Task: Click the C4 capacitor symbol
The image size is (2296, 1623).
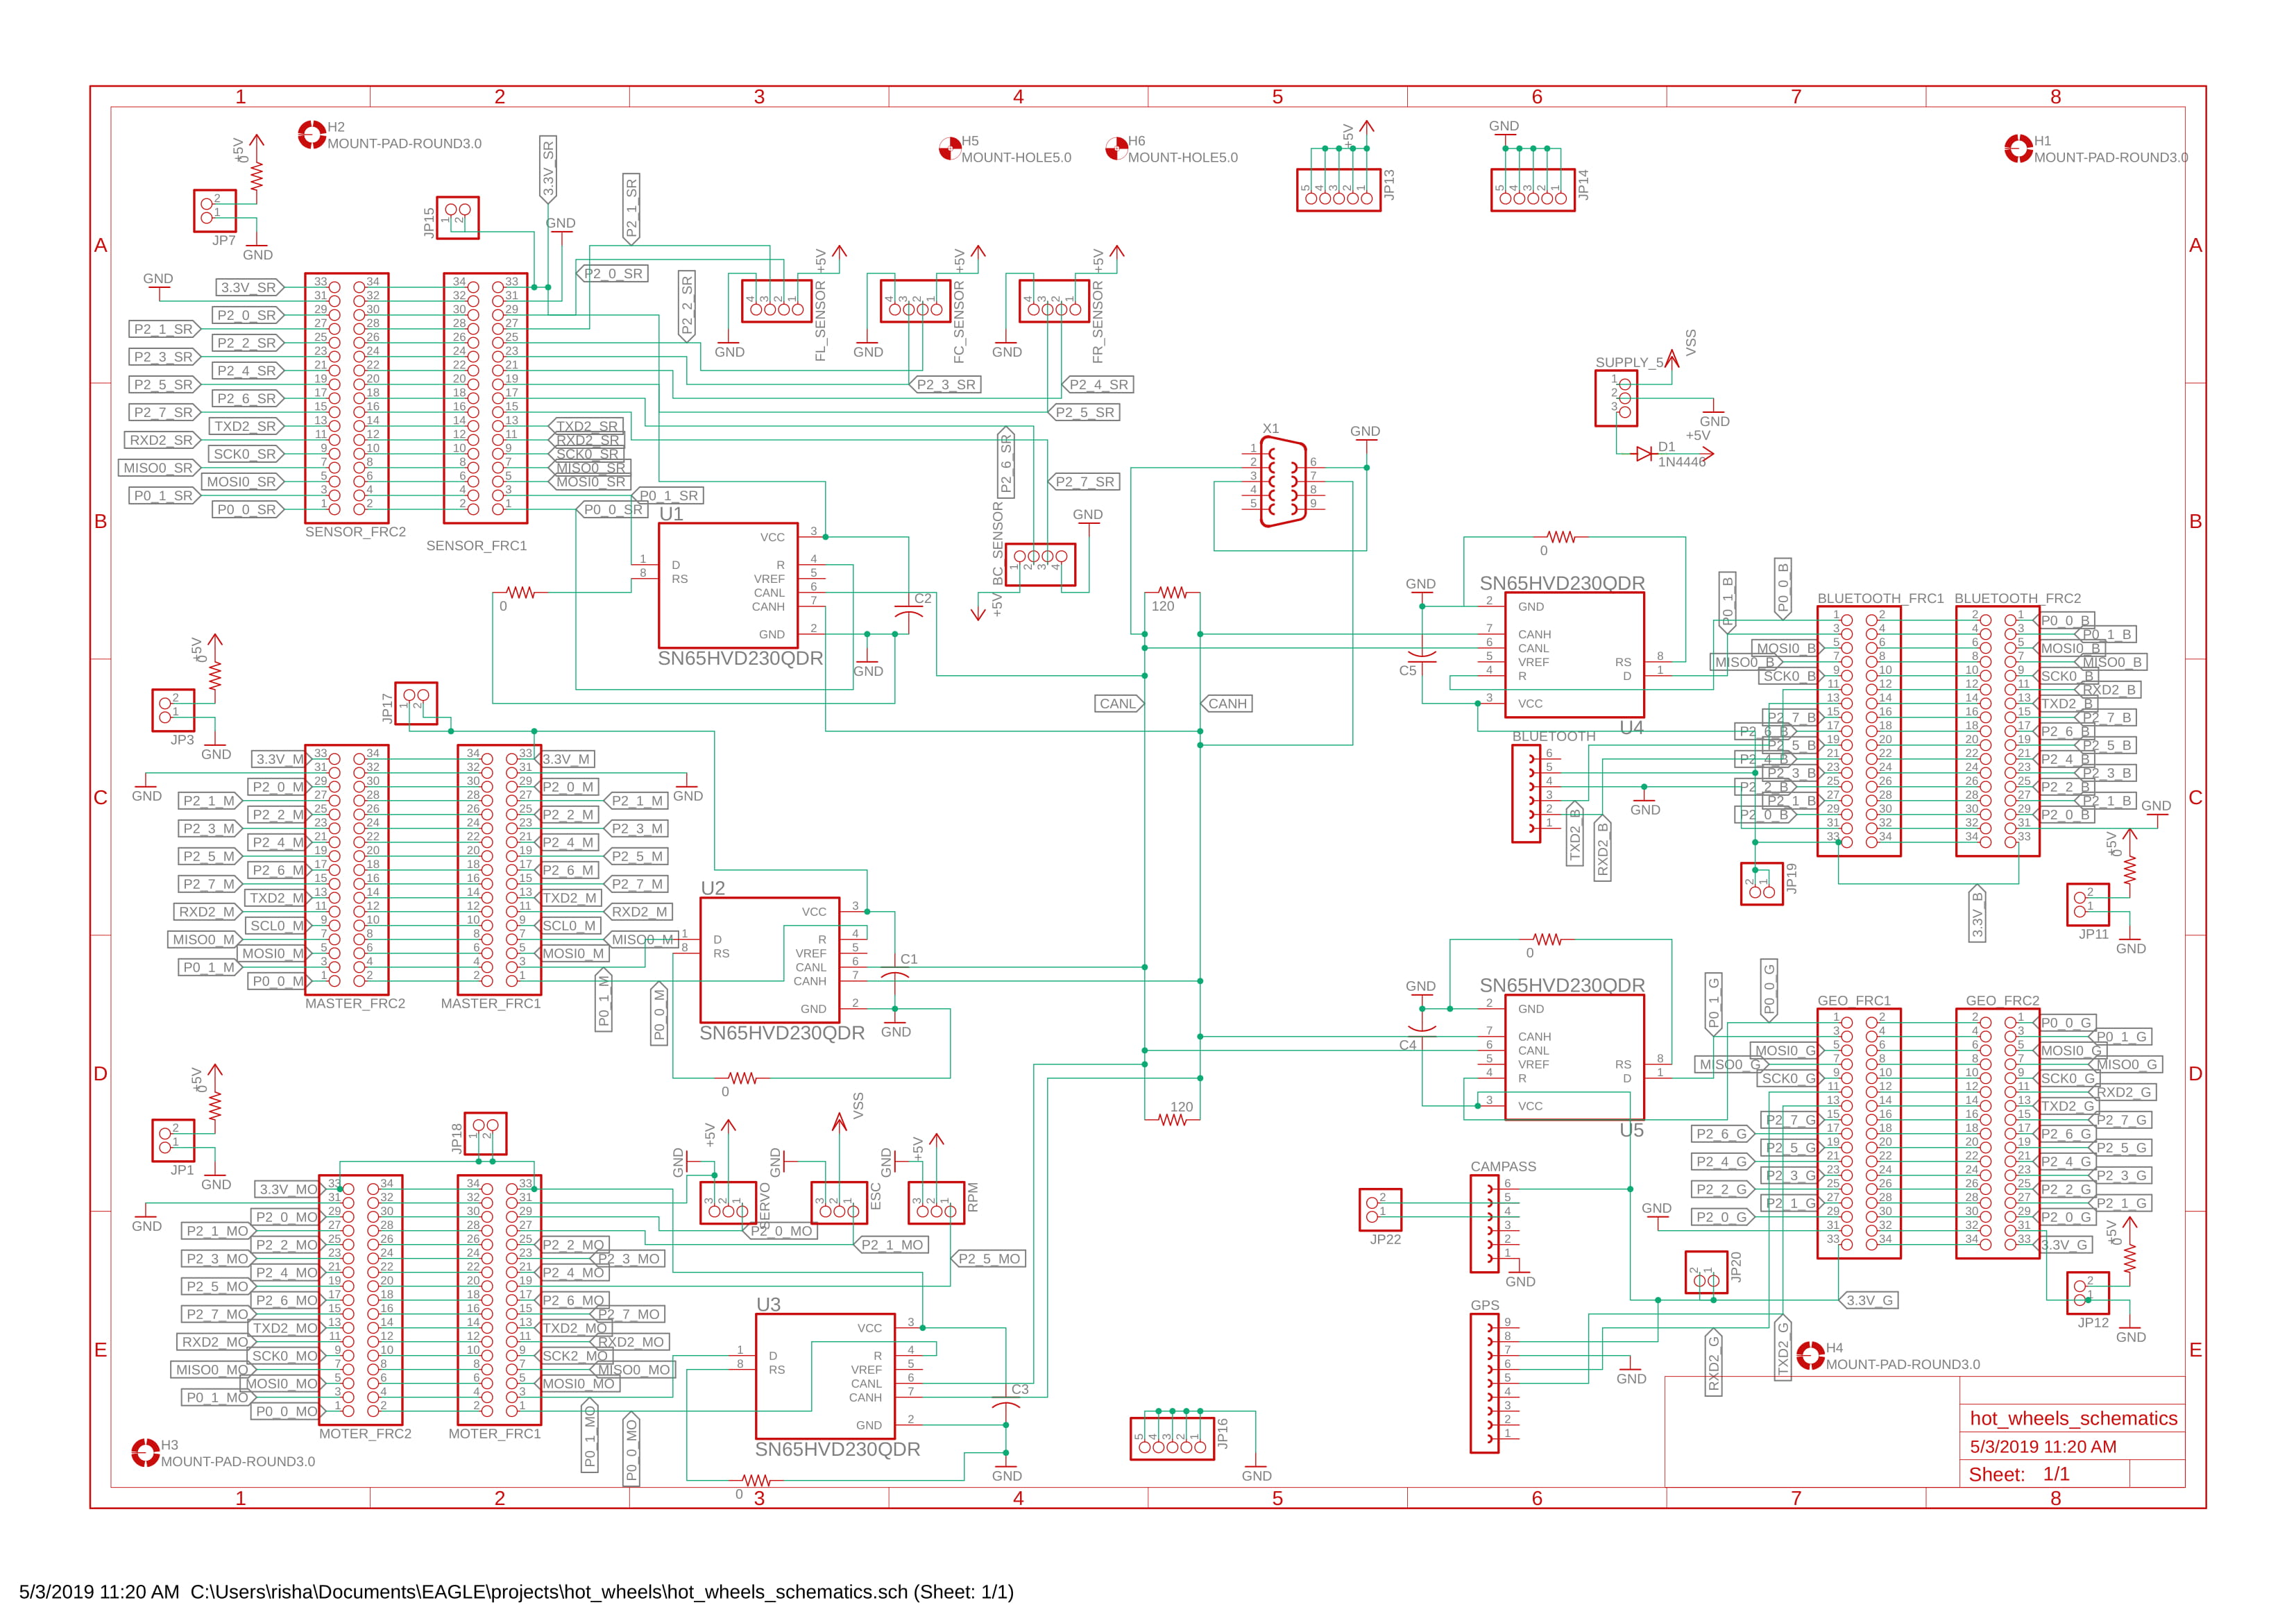Action: tap(1422, 1030)
